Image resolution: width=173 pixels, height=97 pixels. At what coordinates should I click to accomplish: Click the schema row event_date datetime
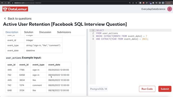[34, 51]
